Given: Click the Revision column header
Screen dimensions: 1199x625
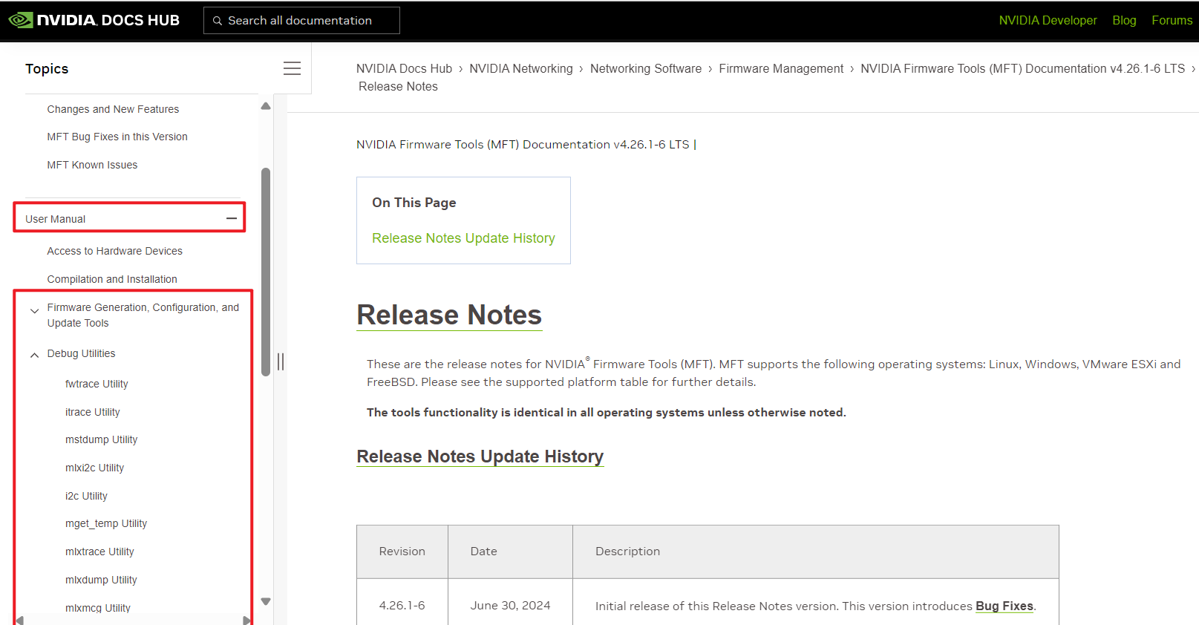Looking at the screenshot, I should (402, 552).
